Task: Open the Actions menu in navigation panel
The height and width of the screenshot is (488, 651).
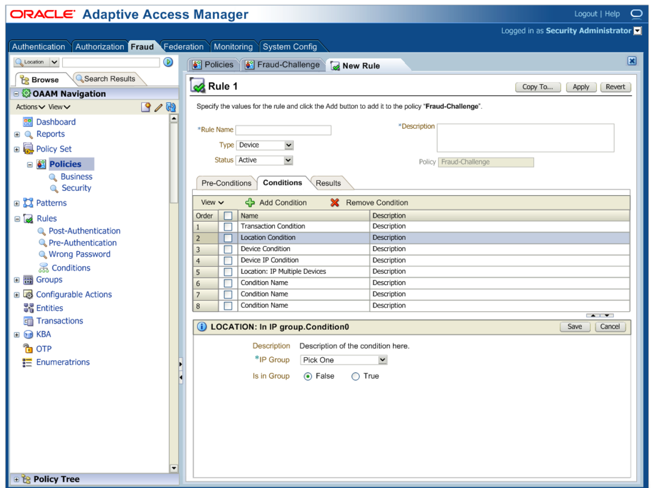Action: (x=30, y=107)
